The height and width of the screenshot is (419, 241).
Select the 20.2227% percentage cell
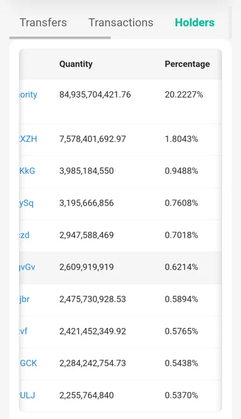(x=184, y=95)
